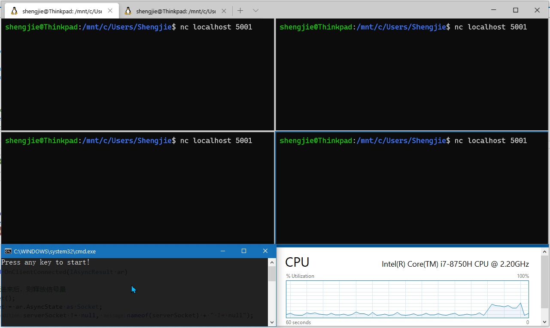Image resolution: width=550 pixels, height=328 pixels.
Task: Click the cmd scrollbar up arrow
Action: point(272,262)
